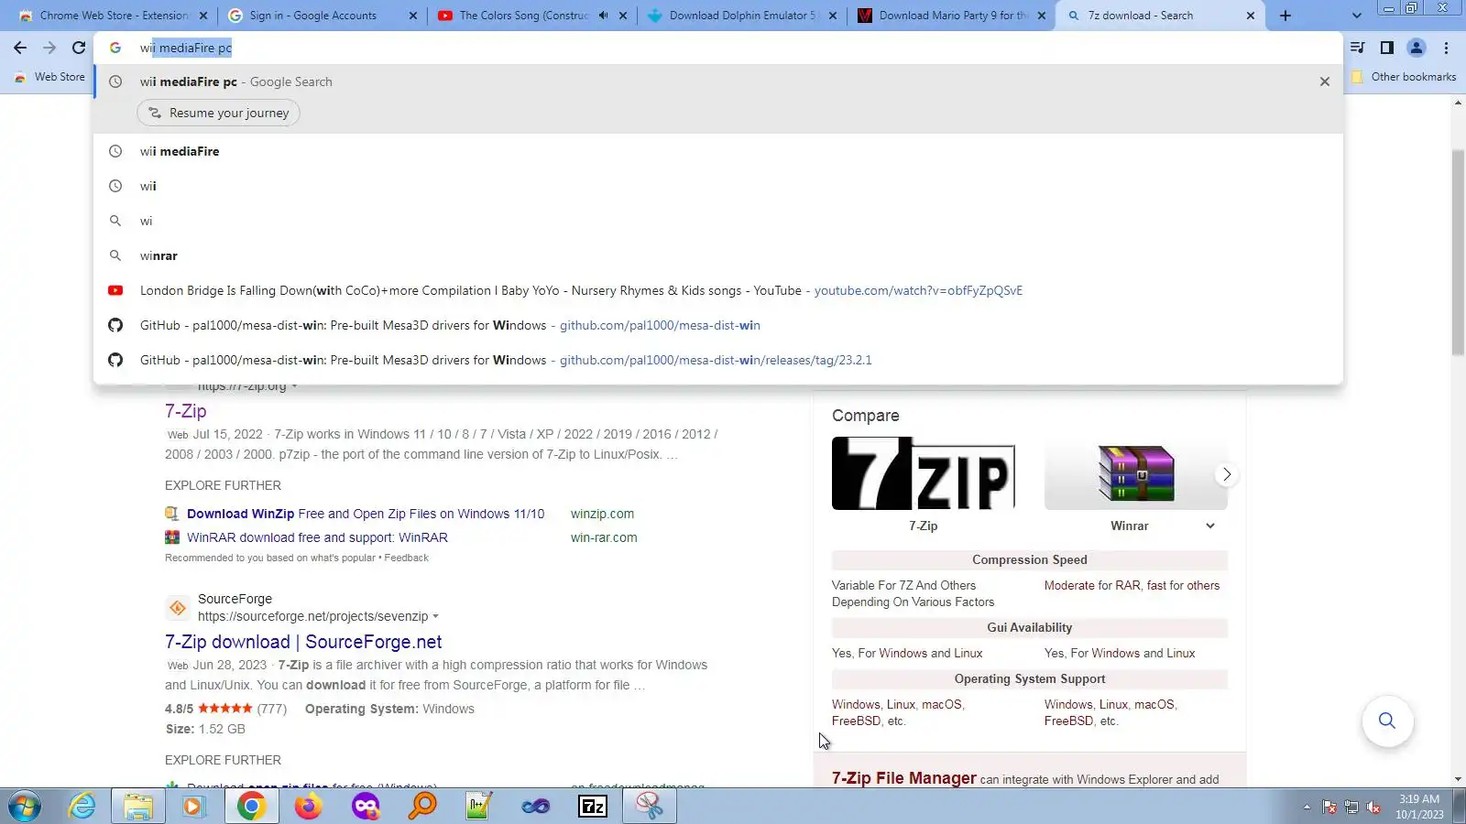The height and width of the screenshot is (824, 1466).
Task: Expand the Winrar compare dropdown
Action: click(x=1210, y=526)
